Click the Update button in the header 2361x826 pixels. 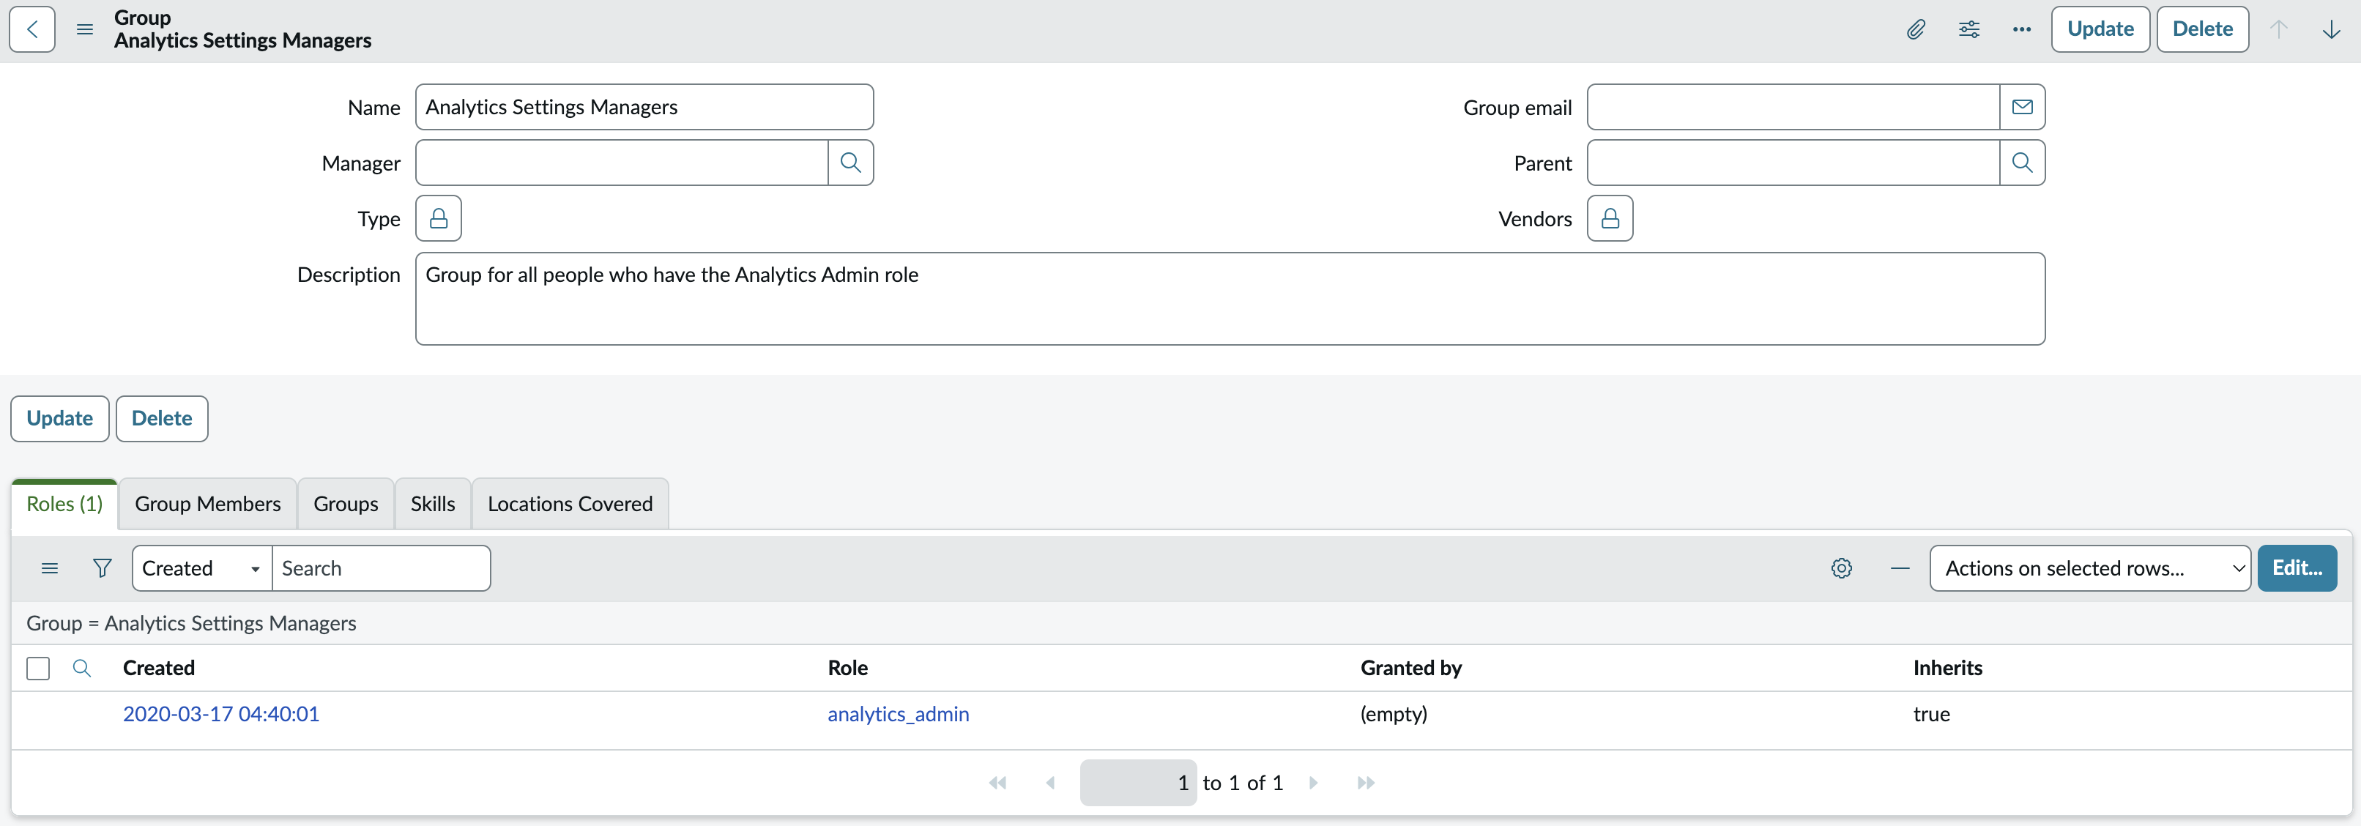pos(2100,29)
